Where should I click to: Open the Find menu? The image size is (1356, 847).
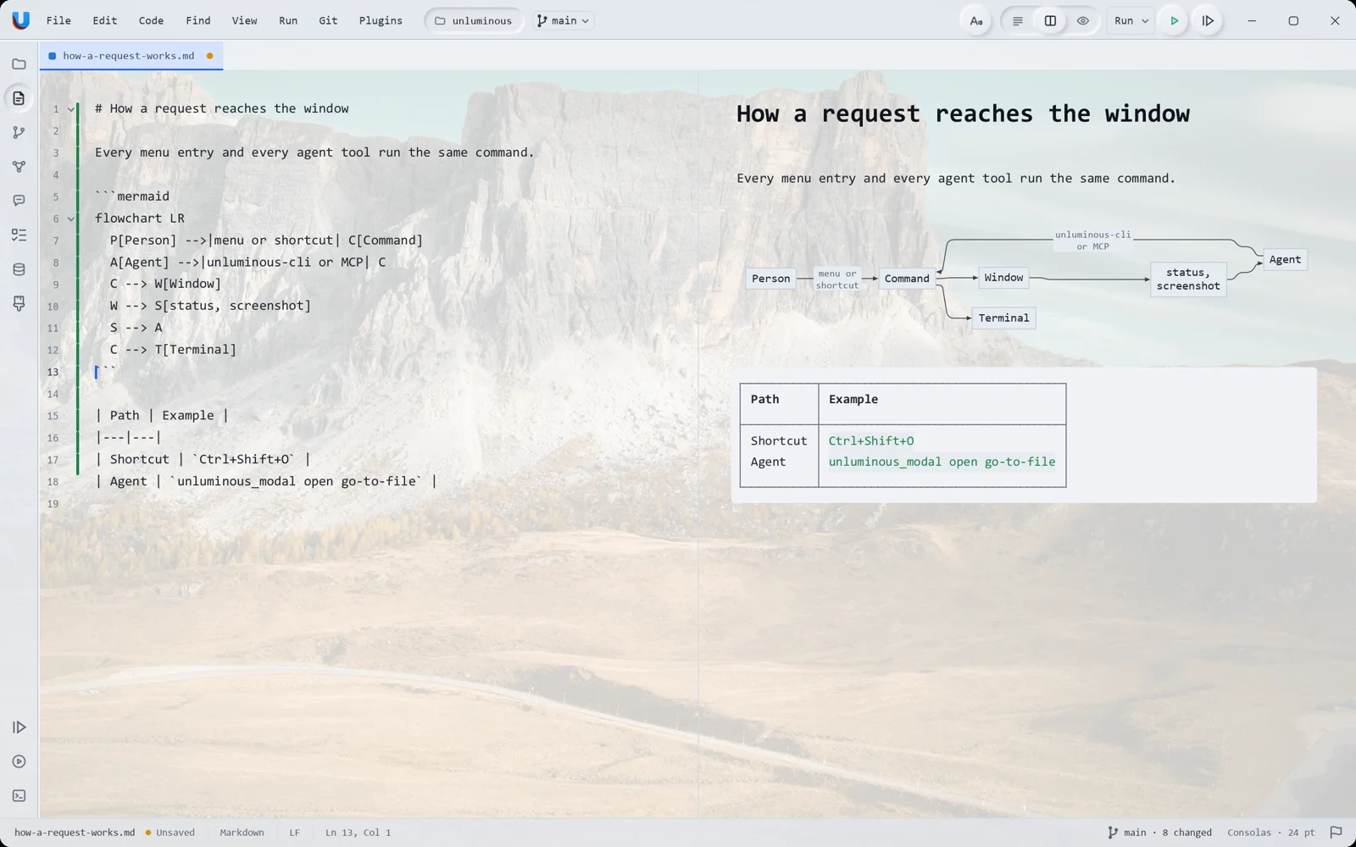[198, 21]
